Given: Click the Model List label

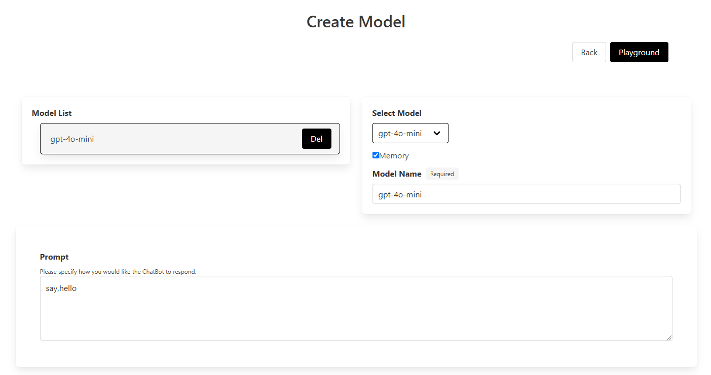Looking at the screenshot, I should tap(52, 113).
